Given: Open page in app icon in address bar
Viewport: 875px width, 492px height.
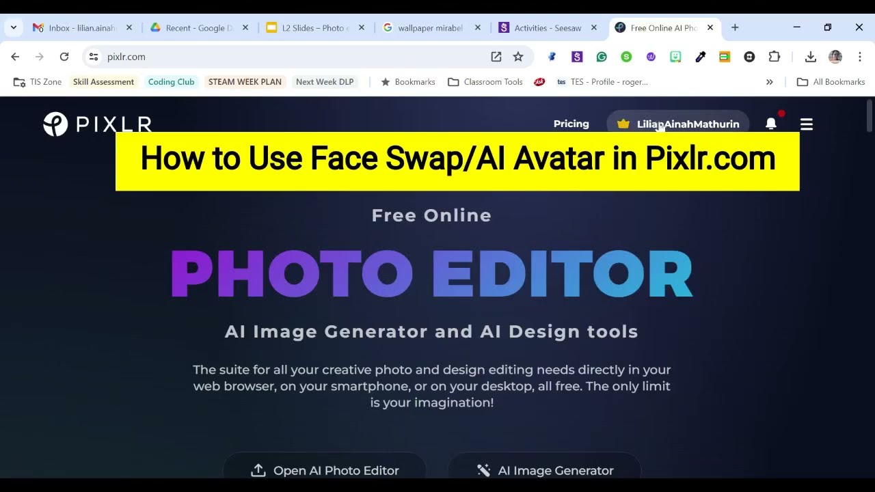Looking at the screenshot, I should 496,57.
